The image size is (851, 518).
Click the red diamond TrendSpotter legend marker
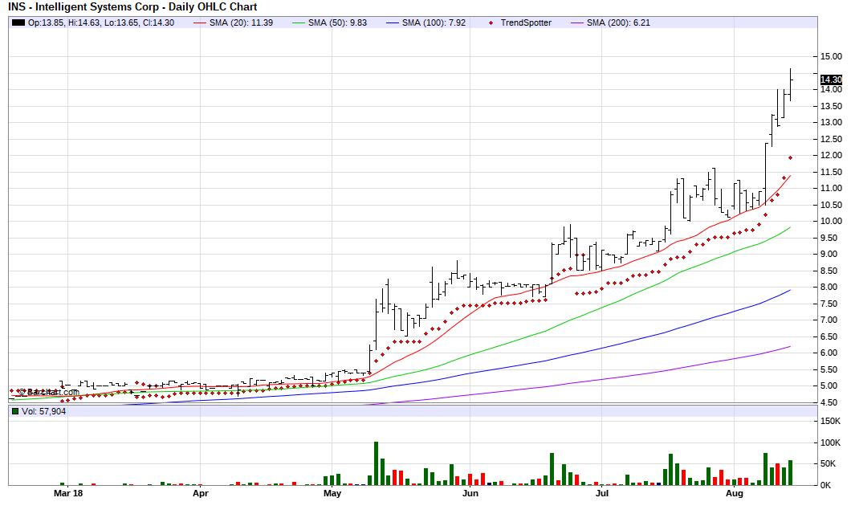[491, 22]
